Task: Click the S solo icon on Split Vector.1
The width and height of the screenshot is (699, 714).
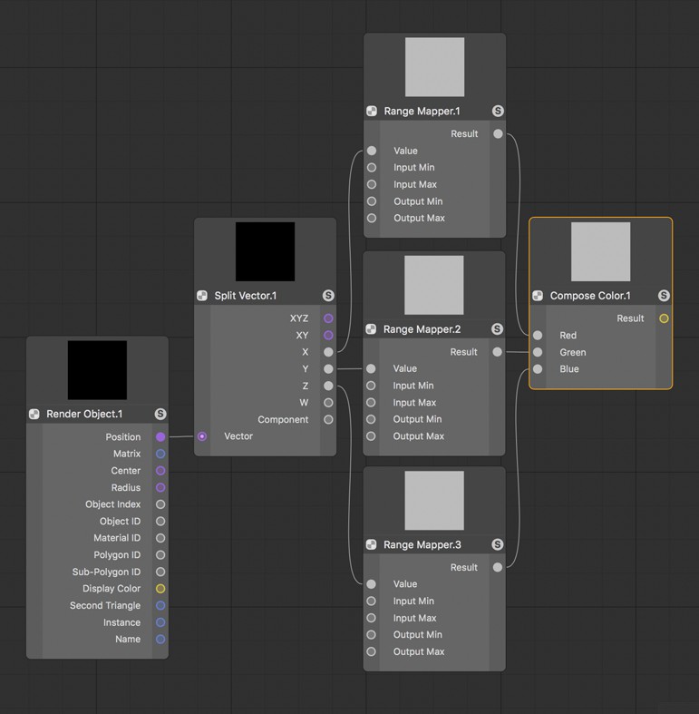Action: 328,296
